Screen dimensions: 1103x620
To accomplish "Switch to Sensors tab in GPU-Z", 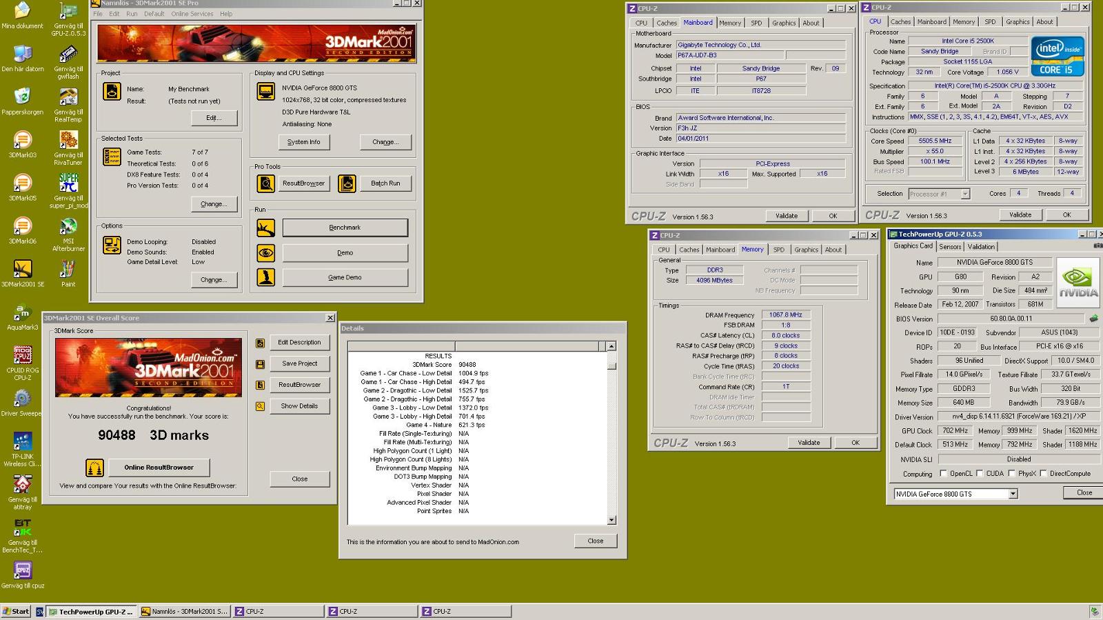I will pyautogui.click(x=950, y=246).
